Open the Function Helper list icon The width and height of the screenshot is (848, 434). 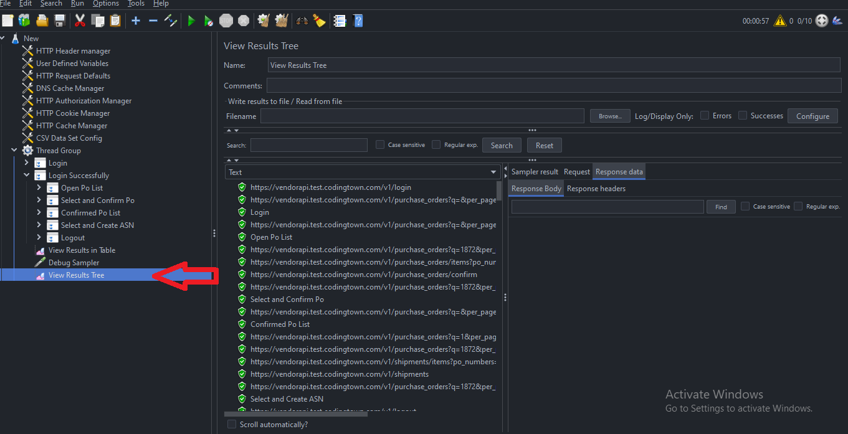(x=340, y=21)
